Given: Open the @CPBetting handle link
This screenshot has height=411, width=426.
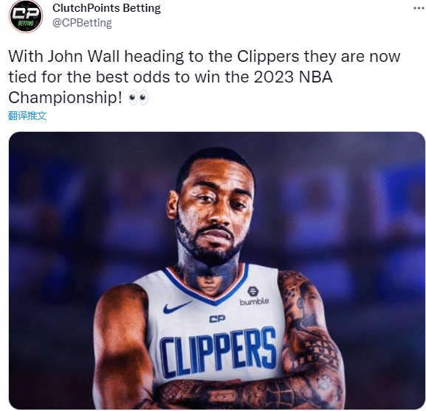Looking at the screenshot, I should 82,23.
